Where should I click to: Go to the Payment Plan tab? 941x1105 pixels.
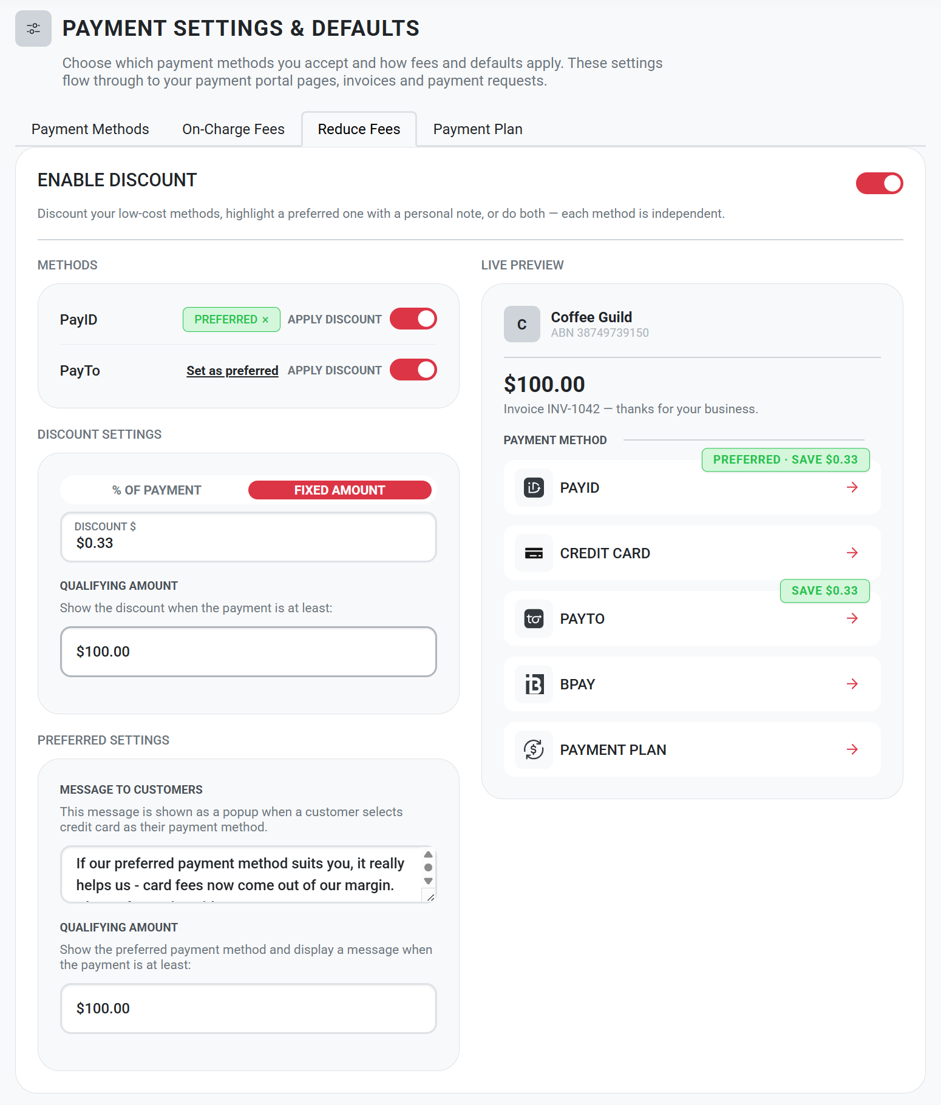pyautogui.click(x=478, y=129)
